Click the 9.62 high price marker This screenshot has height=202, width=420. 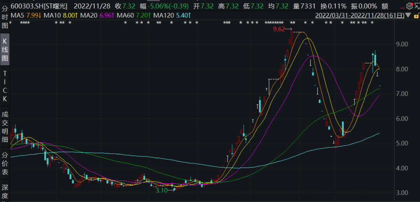coord(279,29)
